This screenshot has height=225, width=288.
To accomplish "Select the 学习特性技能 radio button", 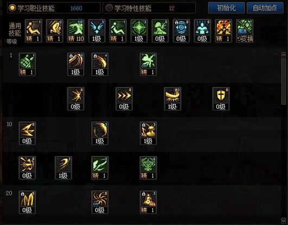I will [x=109, y=8].
